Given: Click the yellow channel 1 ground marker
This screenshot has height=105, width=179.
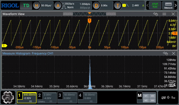Looking at the screenshot, I should pyautogui.click(x=4, y=46).
